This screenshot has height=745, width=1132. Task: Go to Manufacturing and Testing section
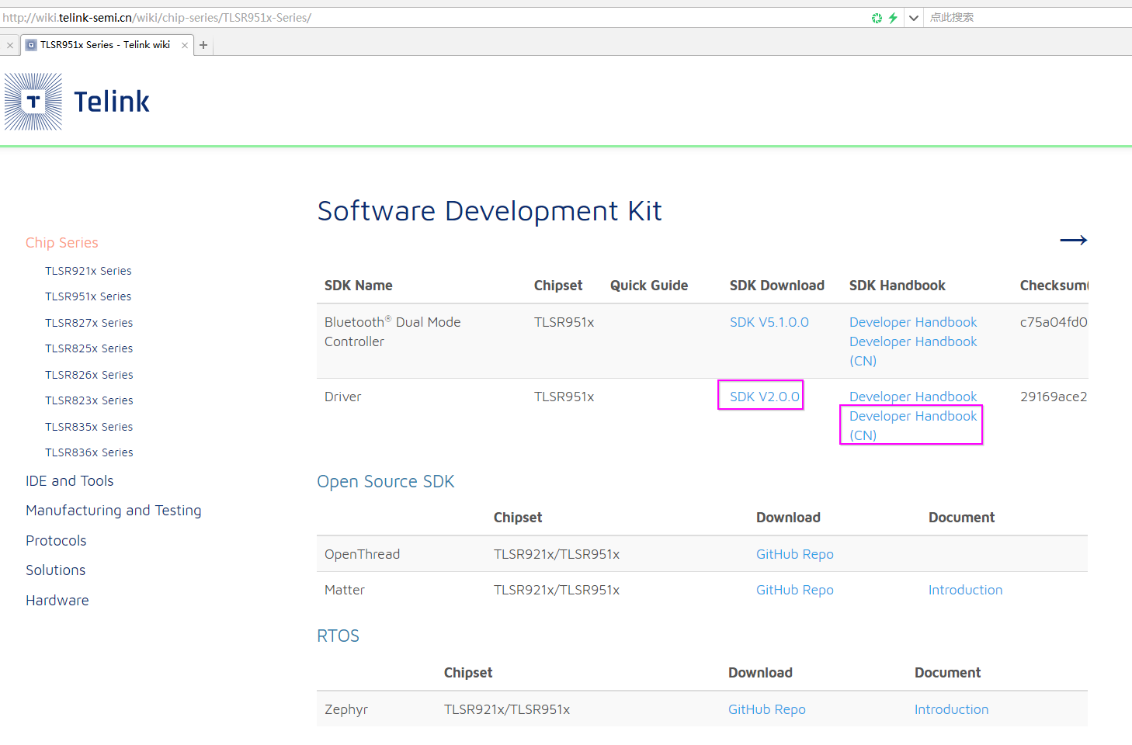113,511
